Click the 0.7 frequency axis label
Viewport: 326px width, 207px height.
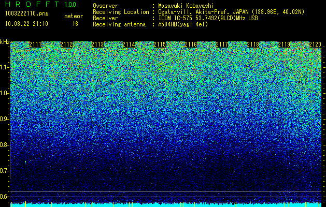coord(4,171)
